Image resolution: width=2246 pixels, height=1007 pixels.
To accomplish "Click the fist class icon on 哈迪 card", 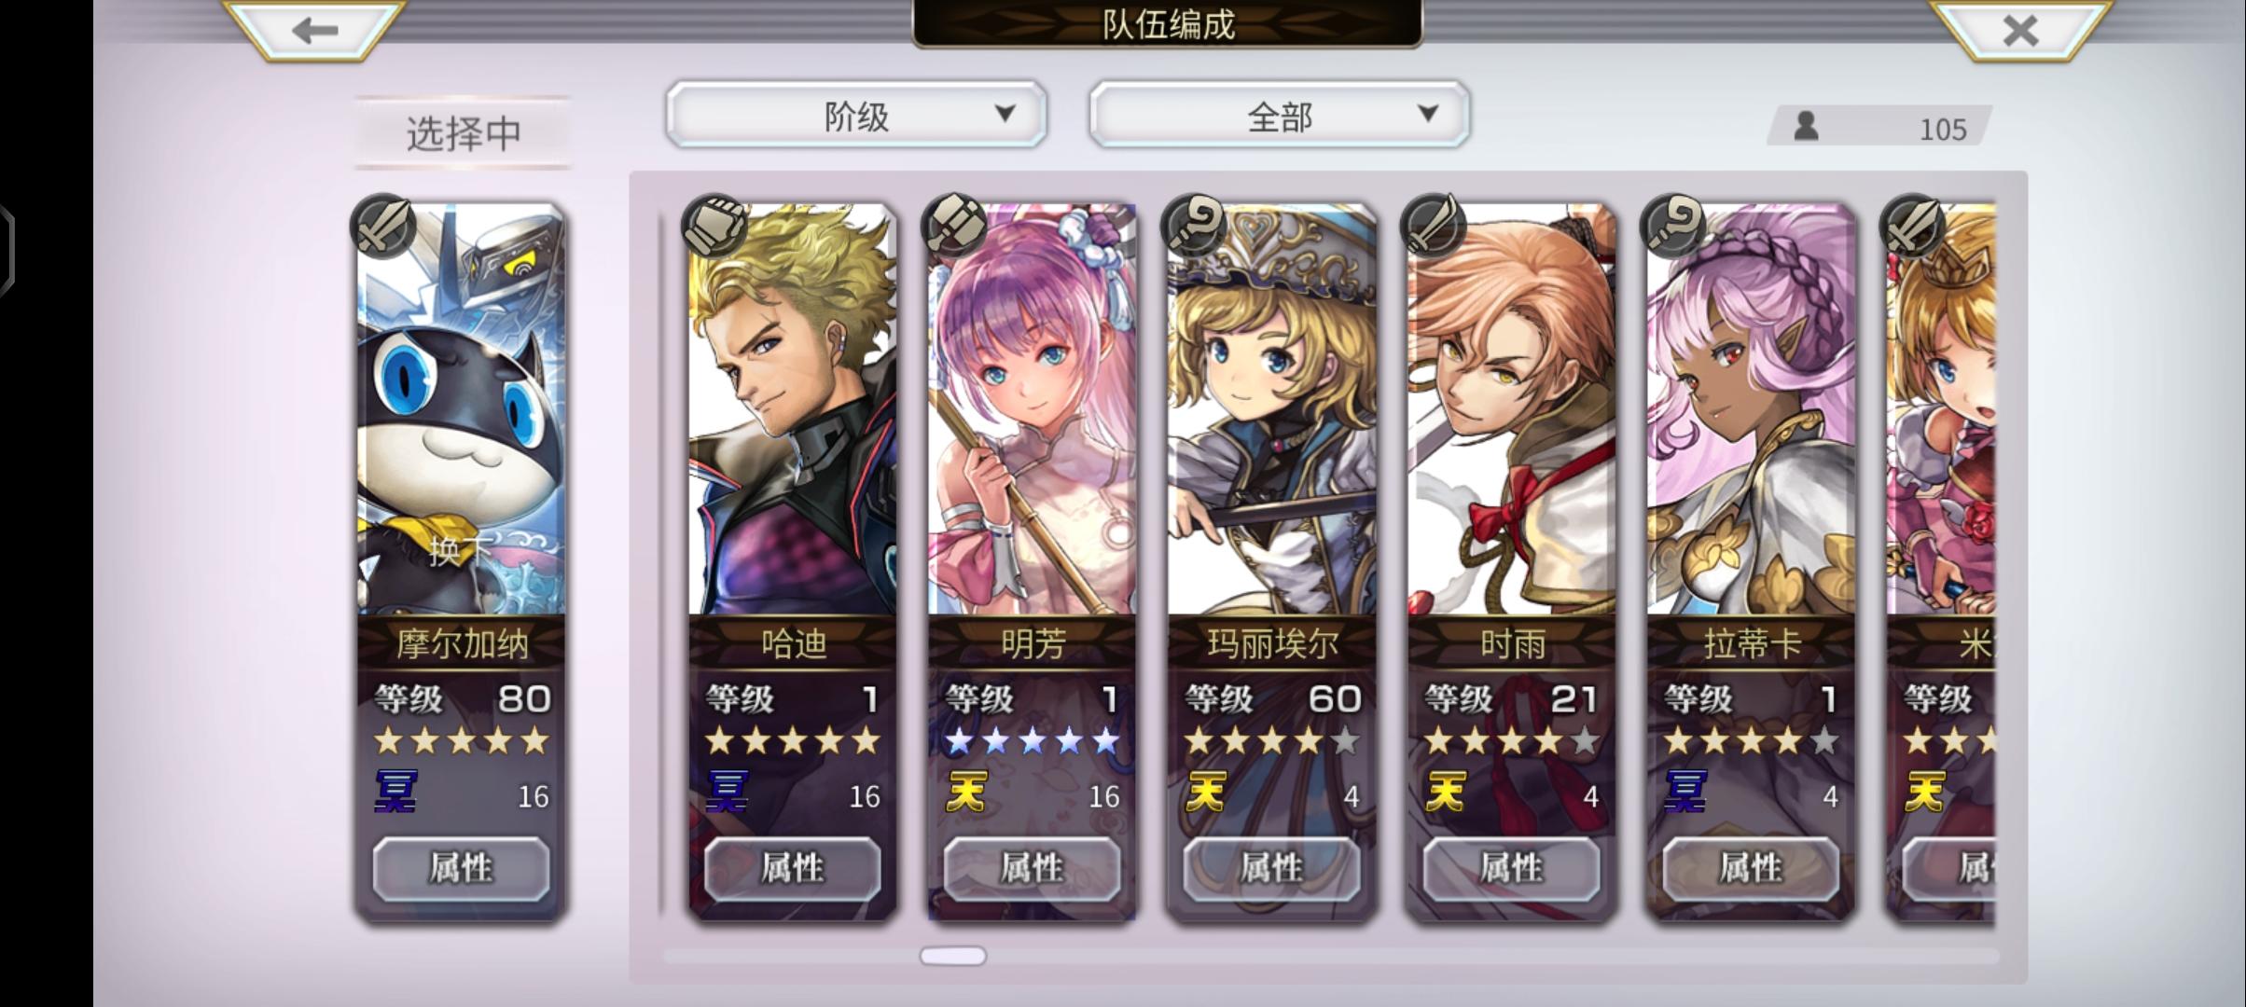I will coord(715,227).
